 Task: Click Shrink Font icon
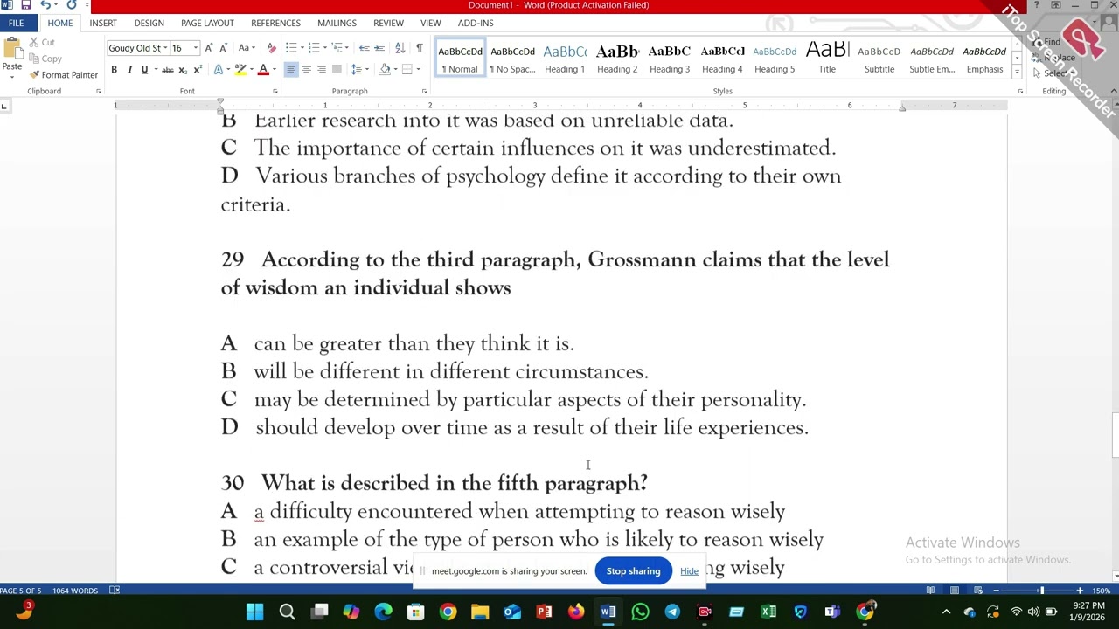pos(223,48)
